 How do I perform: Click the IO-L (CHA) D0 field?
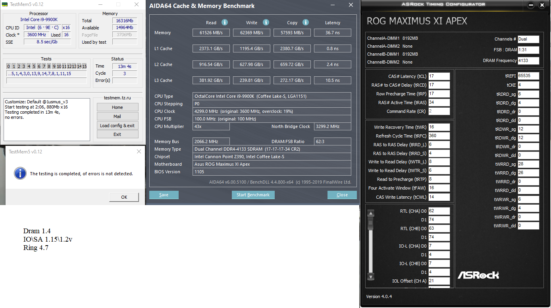tap(439, 246)
